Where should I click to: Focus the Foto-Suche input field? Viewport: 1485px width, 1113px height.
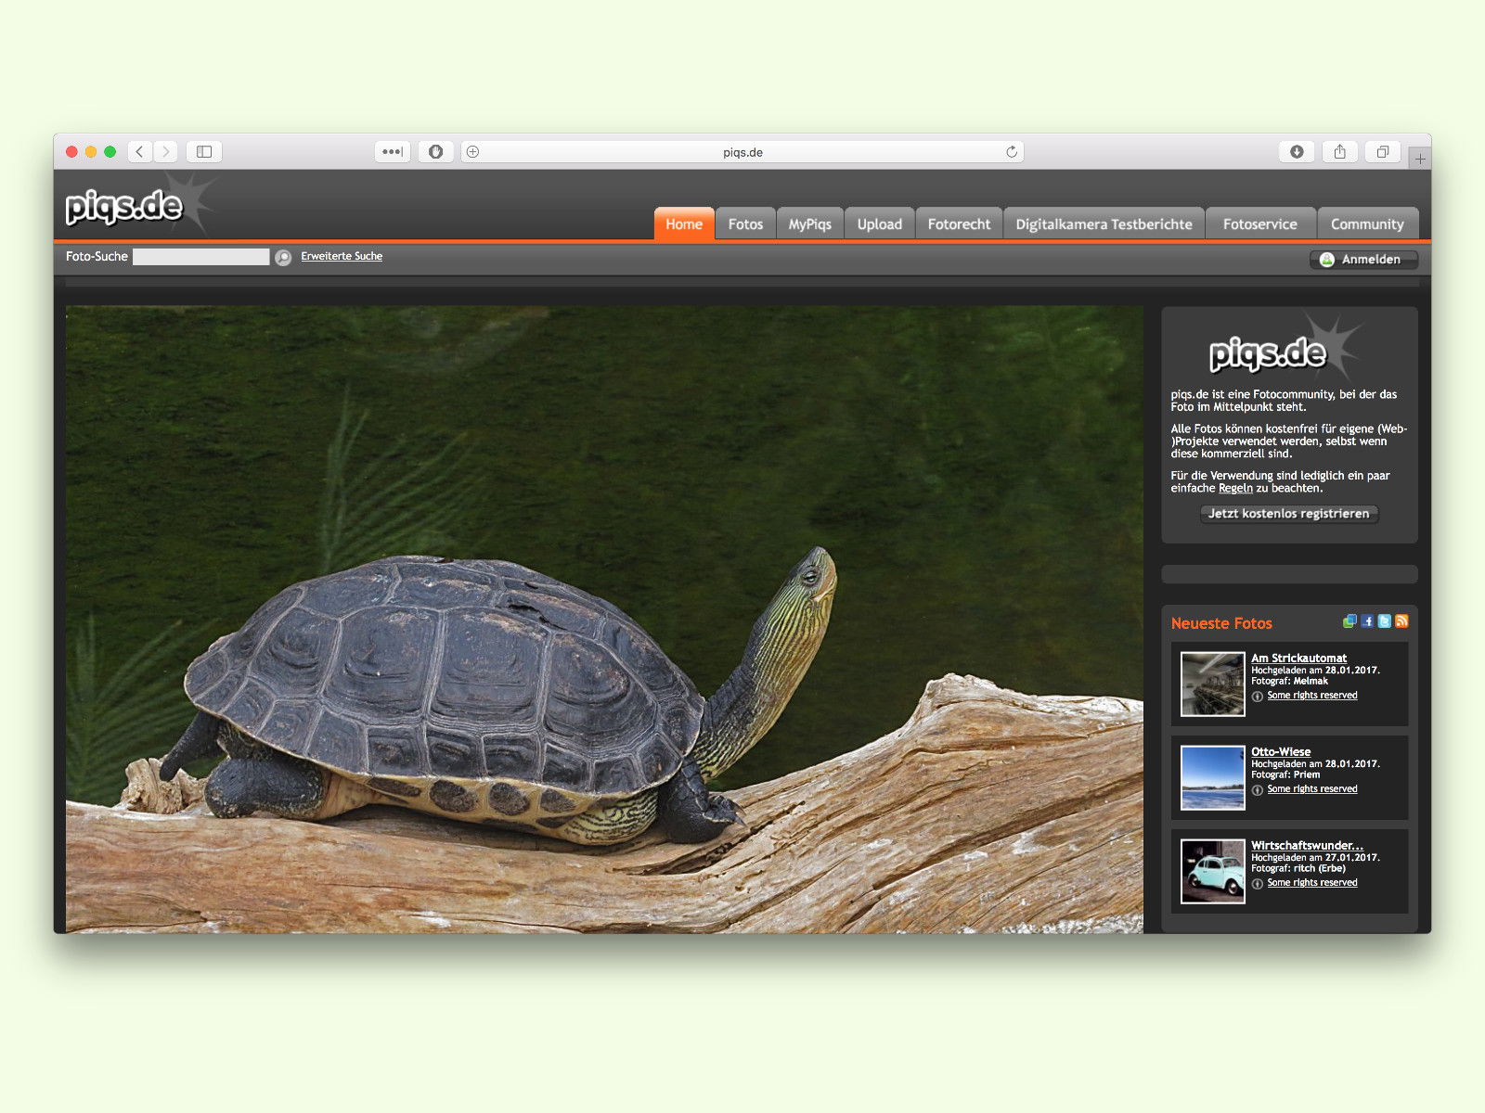(200, 257)
